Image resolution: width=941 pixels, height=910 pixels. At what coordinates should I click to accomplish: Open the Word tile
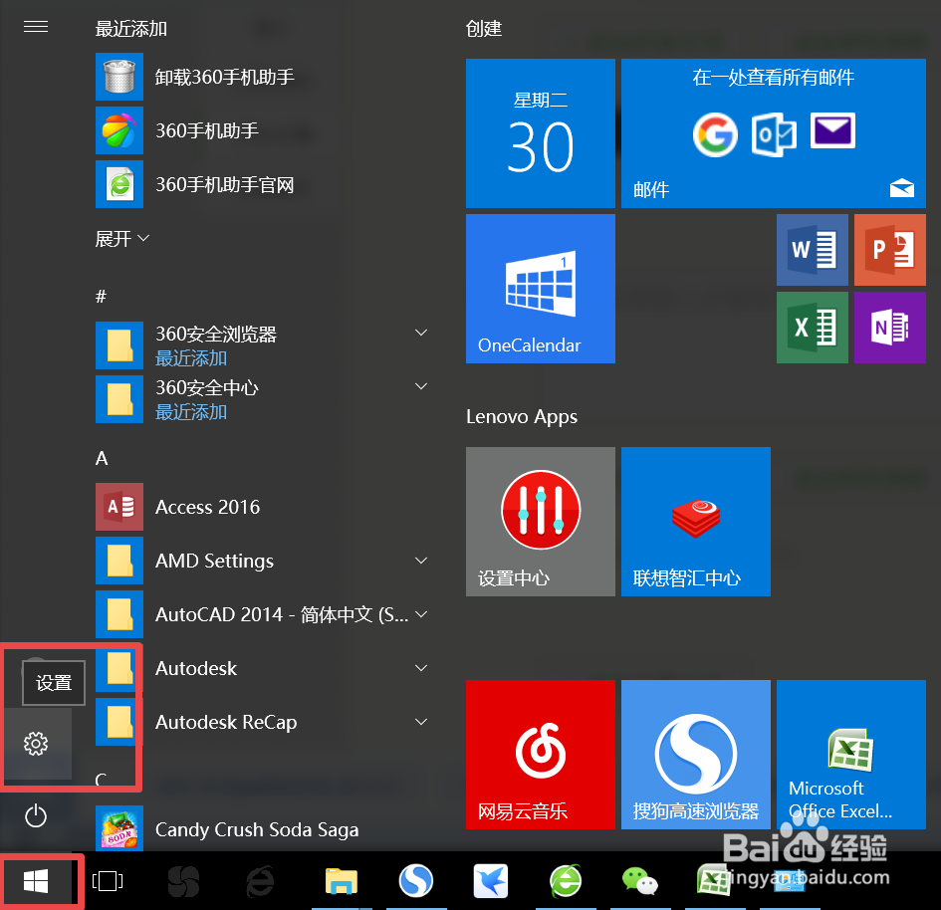(x=812, y=250)
